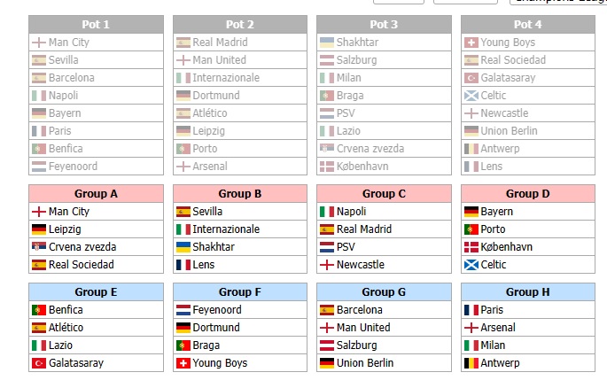Click the Denmark flag beside København in Group D

click(x=471, y=247)
